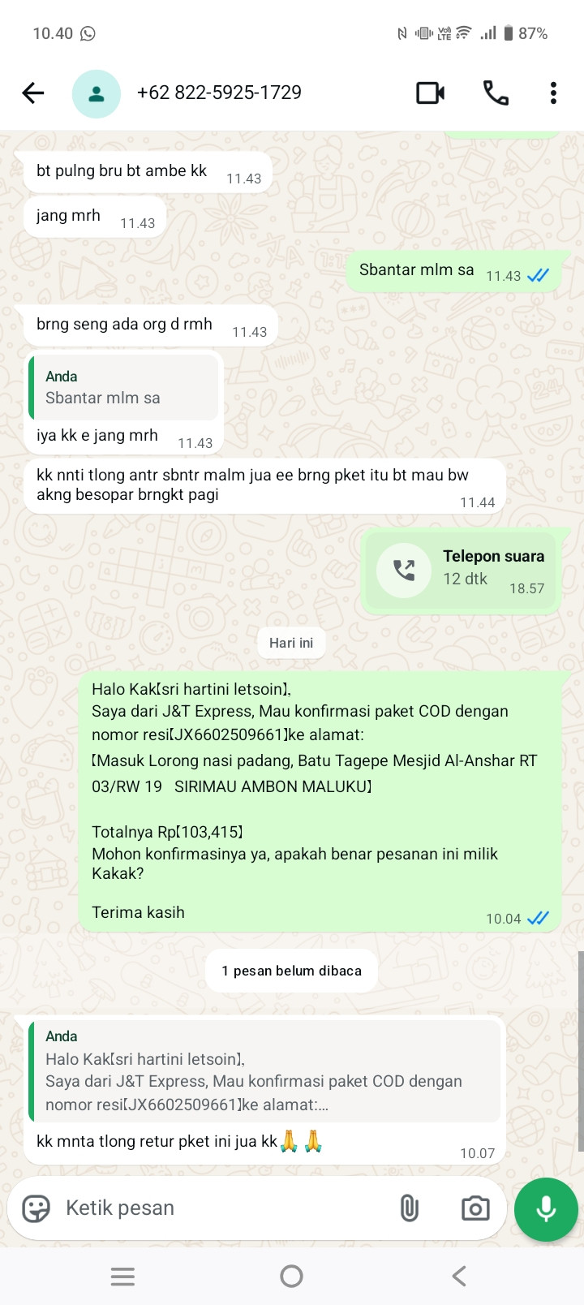Screen dimensions: 584x1305
Task: Click the chat scrollbar on right edge
Action: [580, 1051]
